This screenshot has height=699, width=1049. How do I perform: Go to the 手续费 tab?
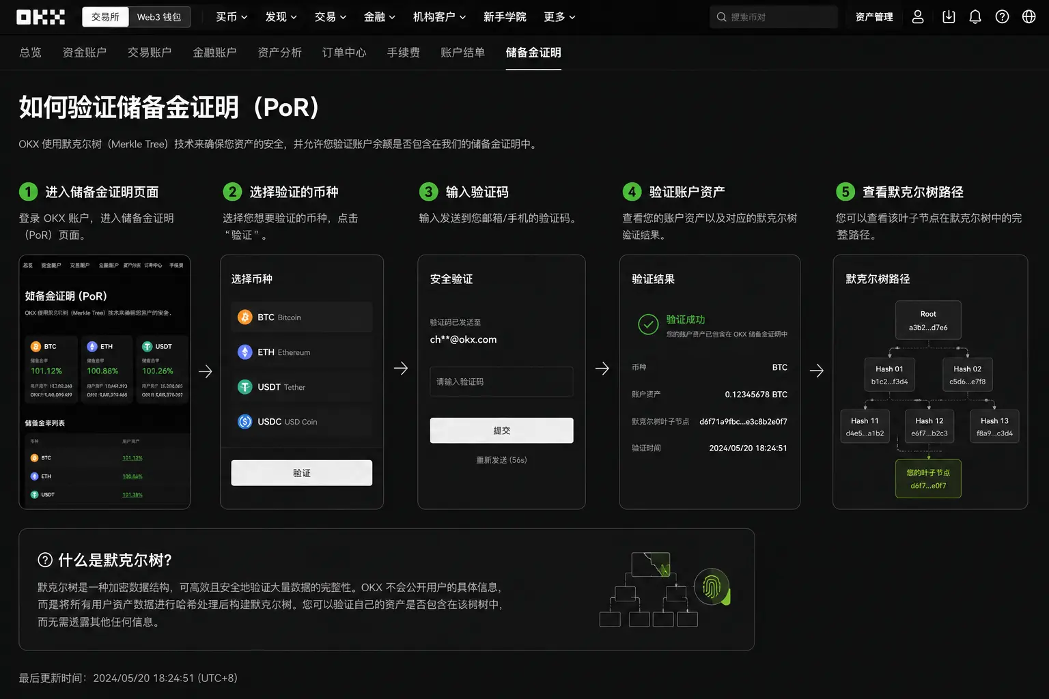(404, 53)
